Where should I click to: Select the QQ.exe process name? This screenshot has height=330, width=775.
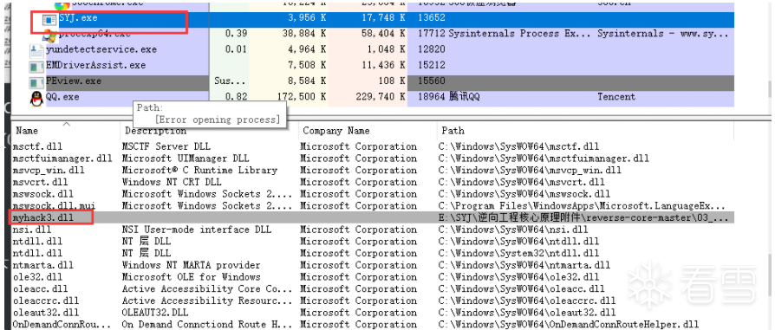click(62, 97)
